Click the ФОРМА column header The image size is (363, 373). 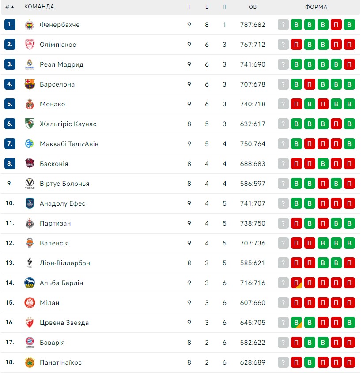316,7
